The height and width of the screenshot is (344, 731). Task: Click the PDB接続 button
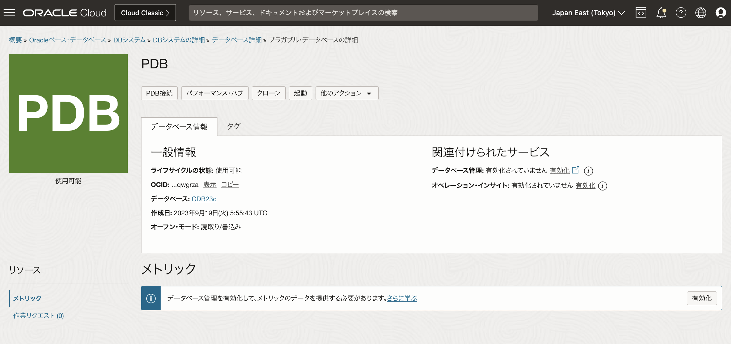point(159,93)
